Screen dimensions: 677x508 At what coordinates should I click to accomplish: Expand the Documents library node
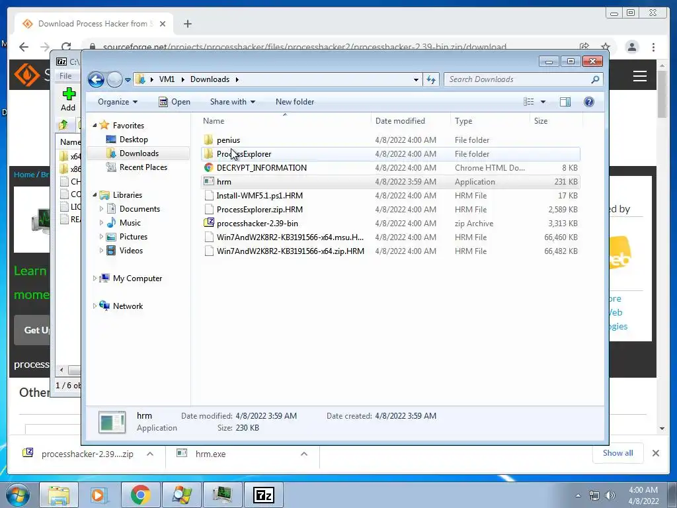(101, 209)
